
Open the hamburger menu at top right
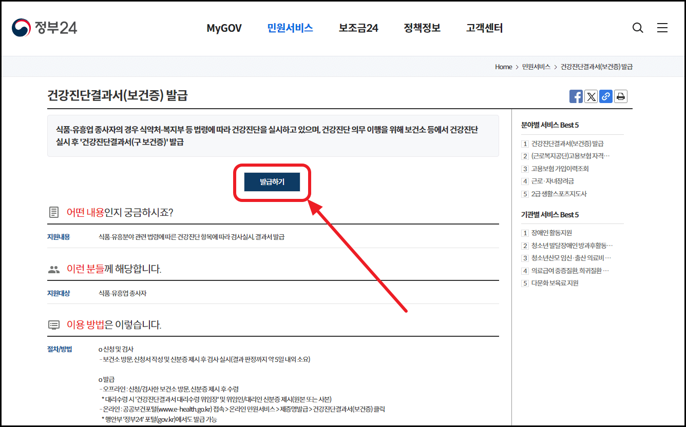click(662, 28)
